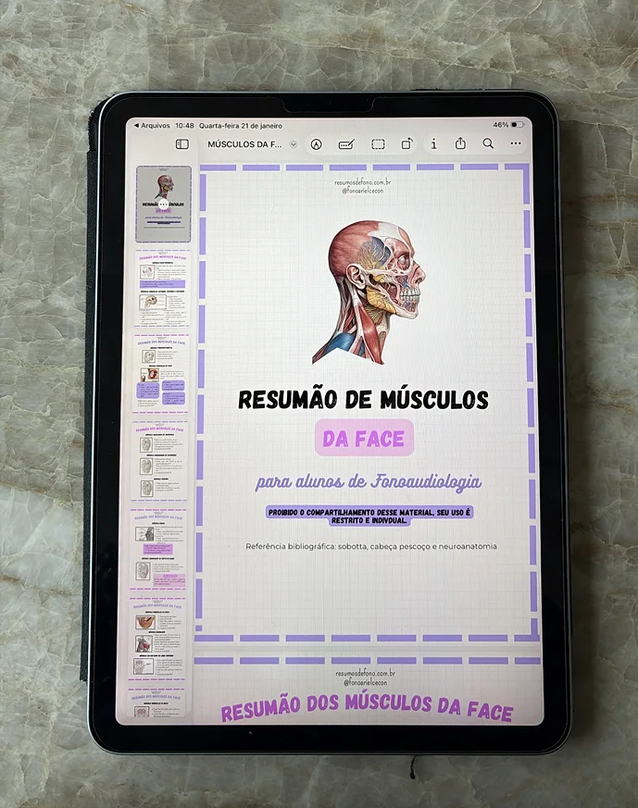Viewport: 638px width, 808px height.
Task: Tap the pink DA FACE label
Action: point(364,438)
